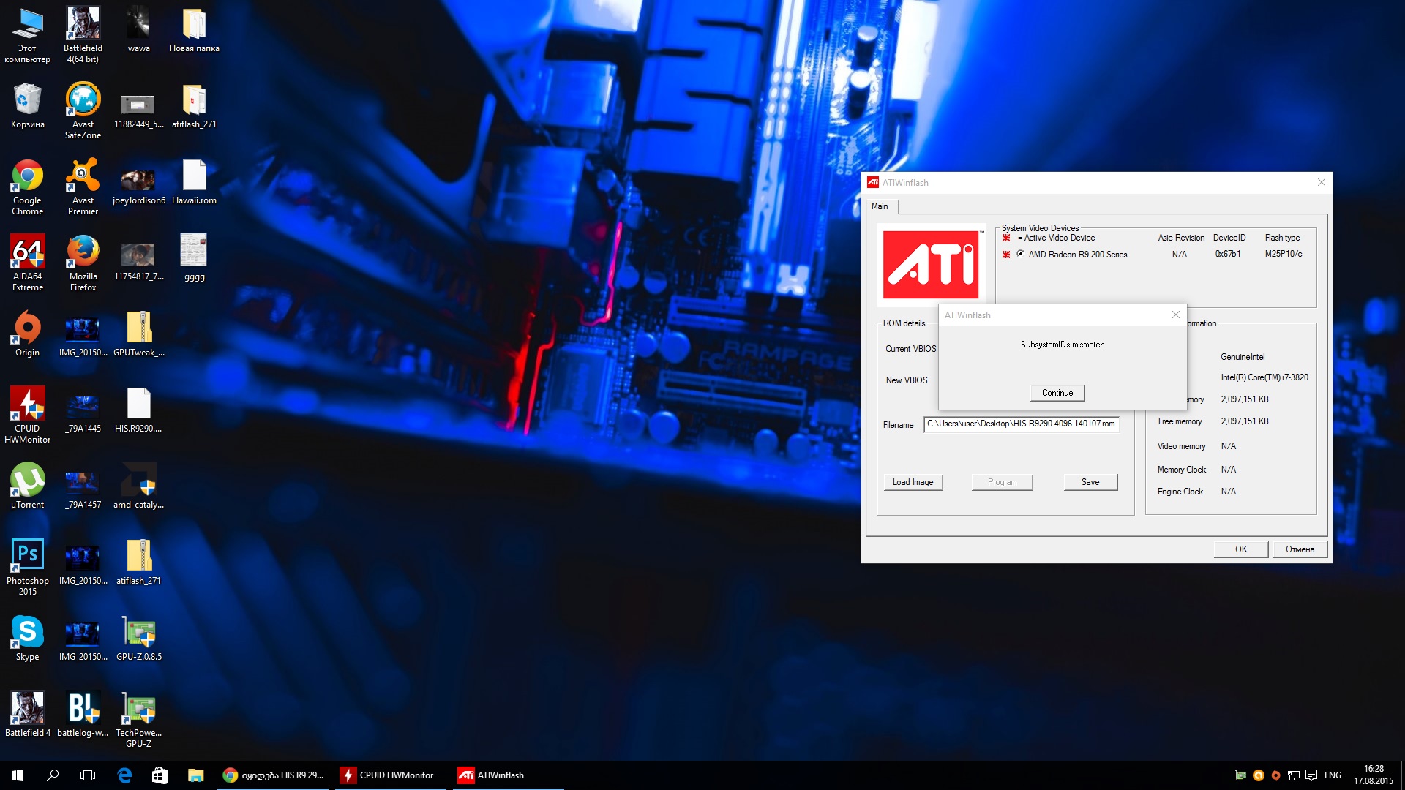
Task: Switch to CPUID HWMonitor taskbar item
Action: (x=389, y=775)
